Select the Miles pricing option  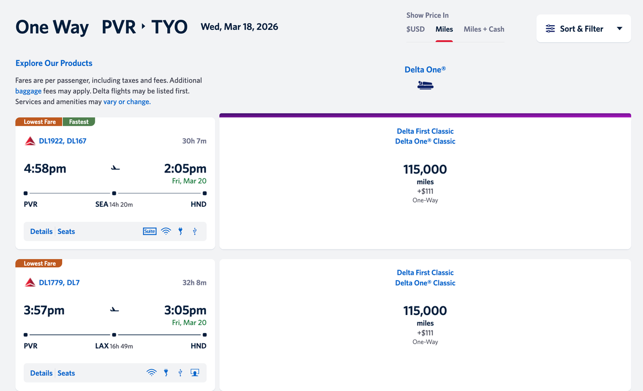(444, 29)
